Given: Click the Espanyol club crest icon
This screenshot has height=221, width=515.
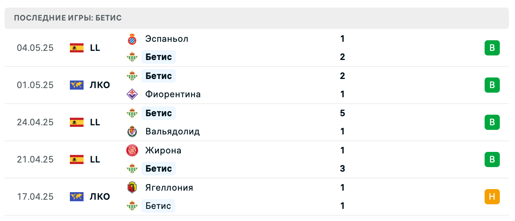Looking at the screenshot, I should pyautogui.click(x=132, y=39).
